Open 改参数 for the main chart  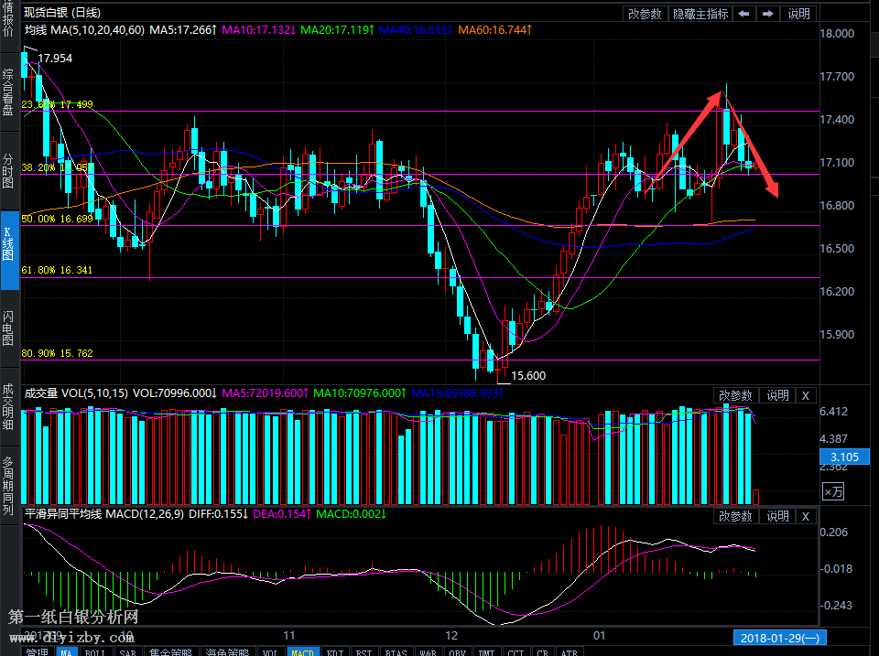pos(646,14)
